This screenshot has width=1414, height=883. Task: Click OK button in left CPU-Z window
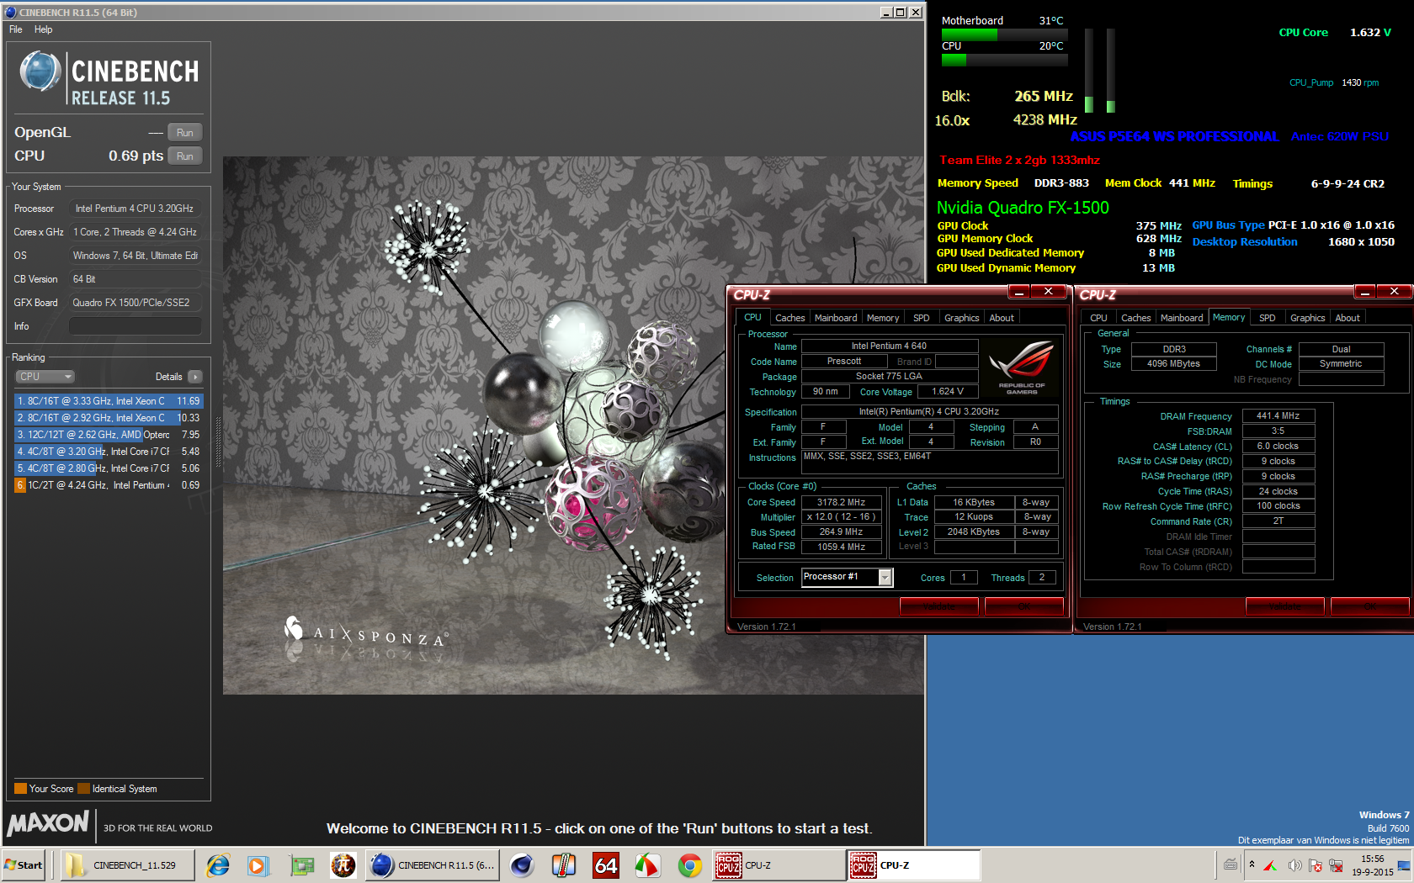[x=1024, y=606]
